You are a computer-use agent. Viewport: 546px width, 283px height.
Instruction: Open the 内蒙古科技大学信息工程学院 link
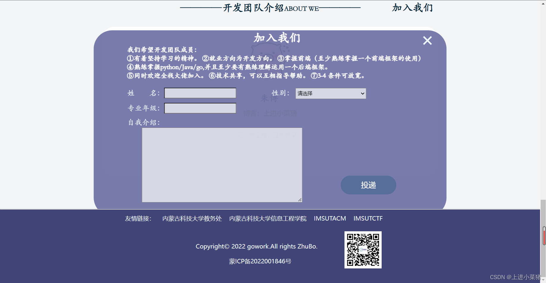[268, 218]
